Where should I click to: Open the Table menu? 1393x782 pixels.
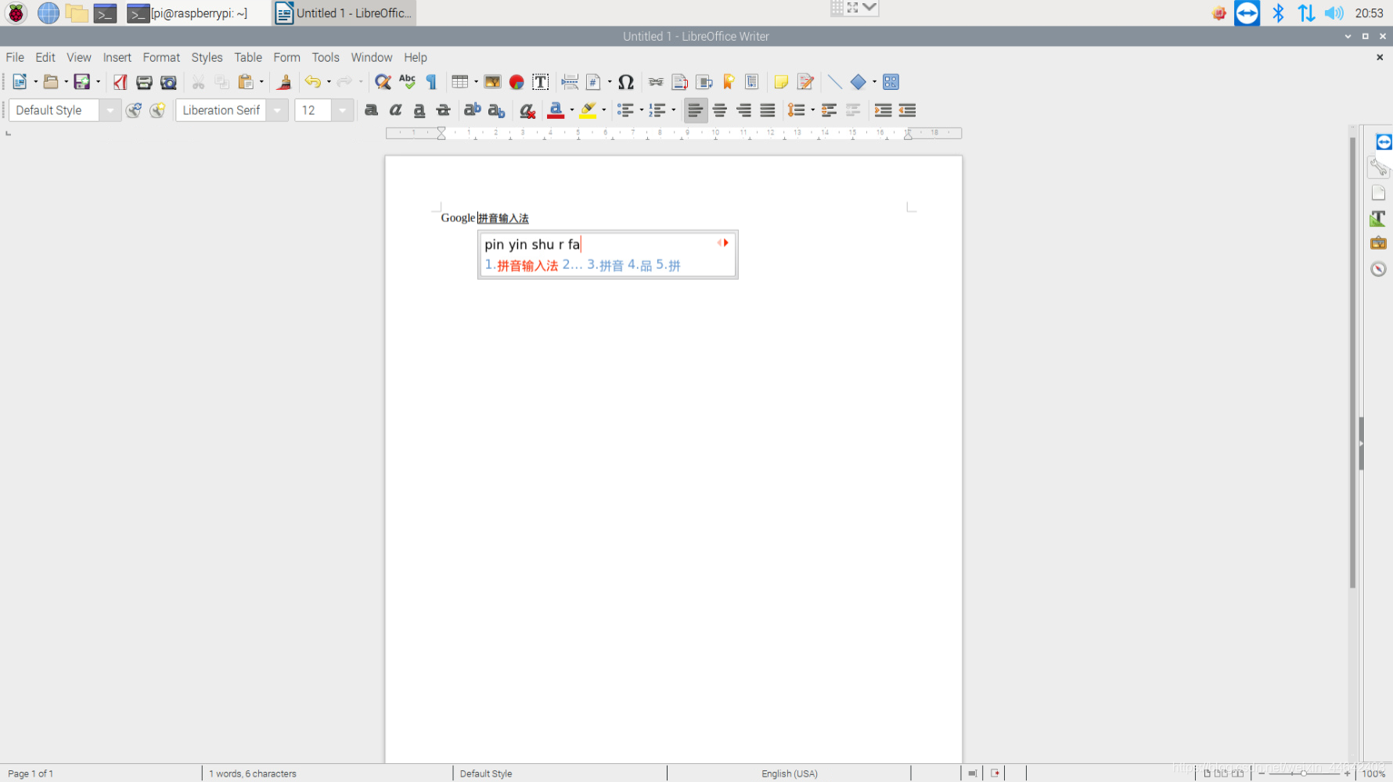248,57
